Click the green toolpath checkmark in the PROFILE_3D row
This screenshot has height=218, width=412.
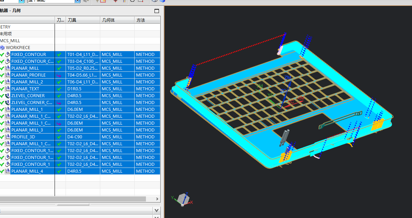point(59,137)
